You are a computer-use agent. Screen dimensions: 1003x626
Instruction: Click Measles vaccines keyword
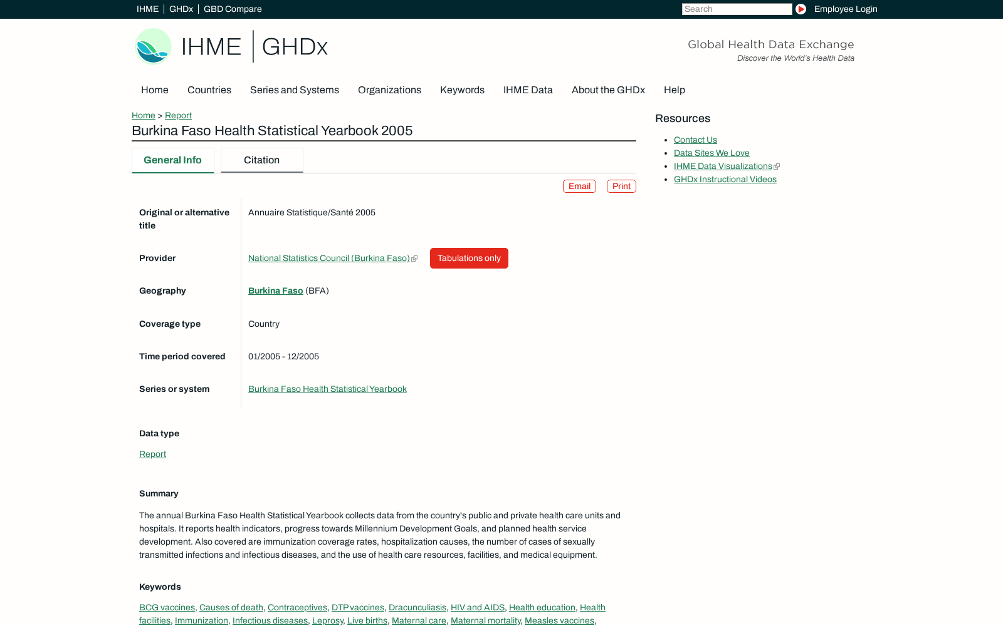coord(559,620)
